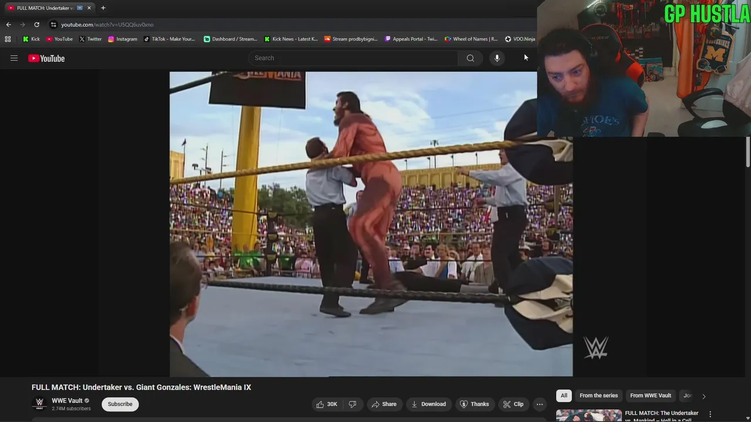
Task: Select the All filter chip
Action: pyautogui.click(x=564, y=396)
